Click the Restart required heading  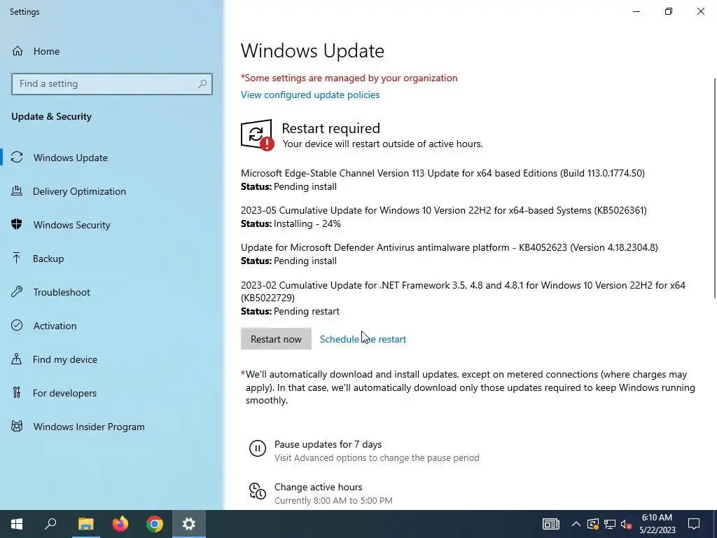330,128
